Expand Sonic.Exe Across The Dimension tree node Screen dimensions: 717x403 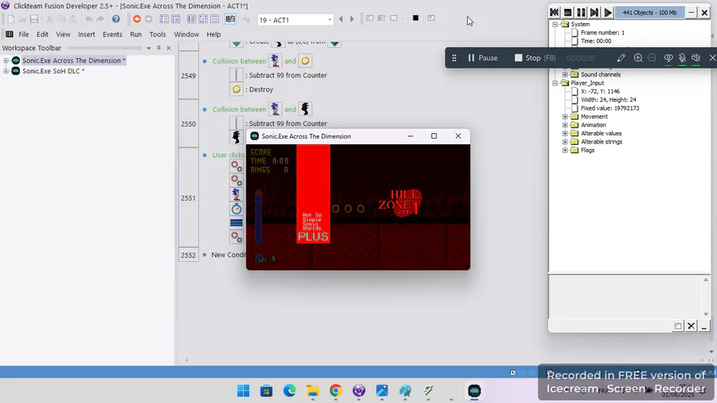tap(6, 61)
